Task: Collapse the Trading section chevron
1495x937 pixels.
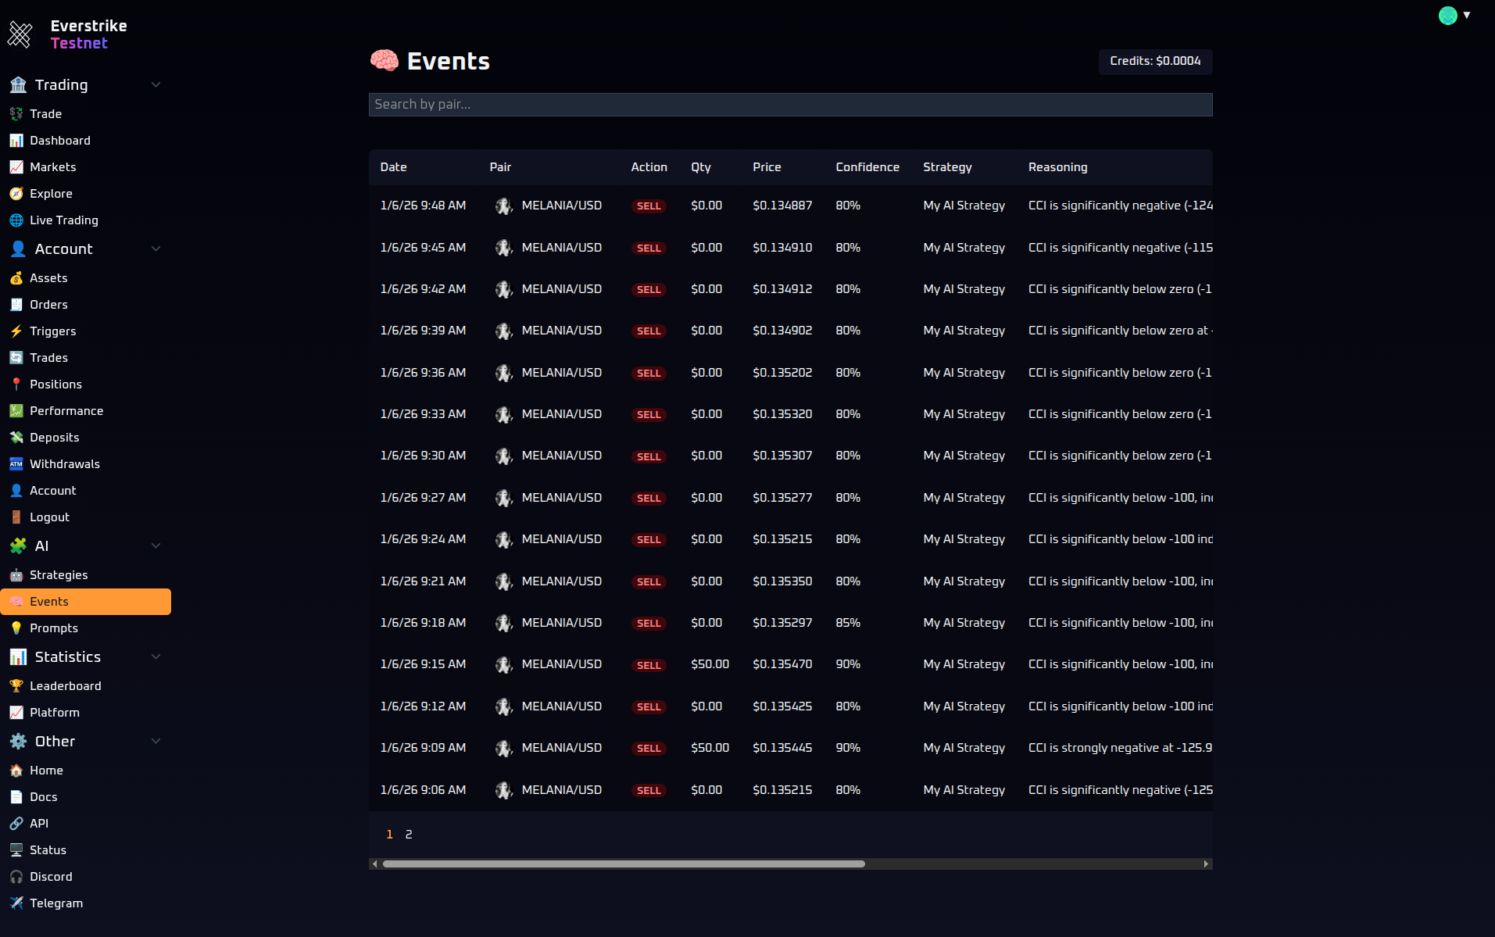Action: (156, 84)
